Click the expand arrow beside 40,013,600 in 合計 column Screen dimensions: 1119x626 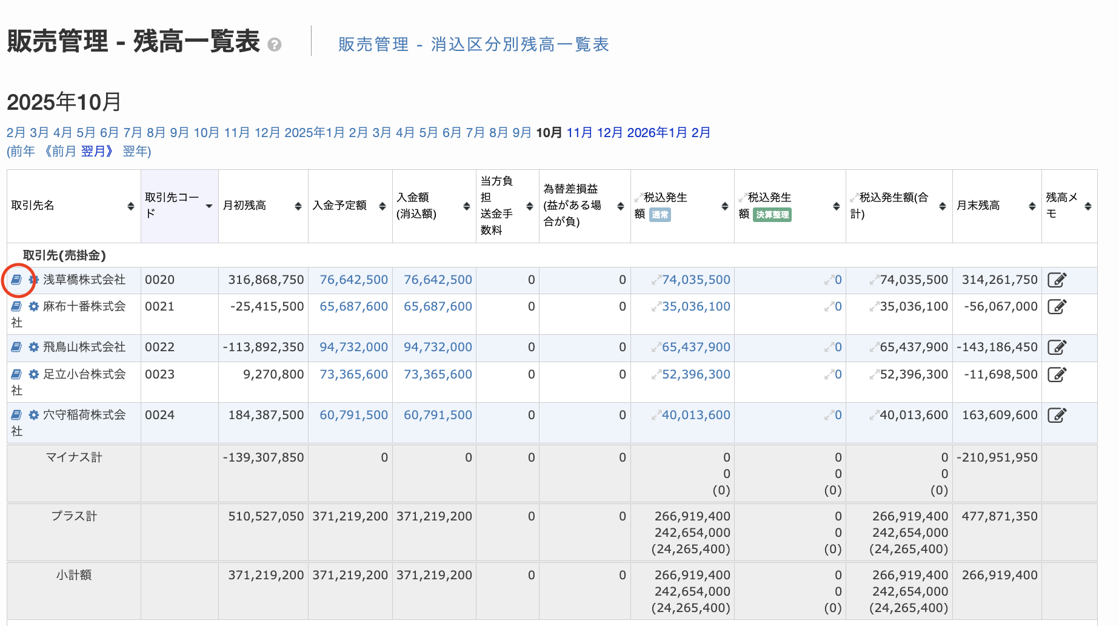873,416
